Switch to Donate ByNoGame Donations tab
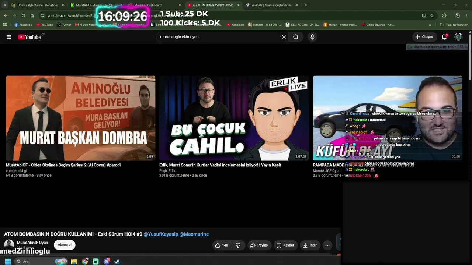 click(x=38, y=5)
